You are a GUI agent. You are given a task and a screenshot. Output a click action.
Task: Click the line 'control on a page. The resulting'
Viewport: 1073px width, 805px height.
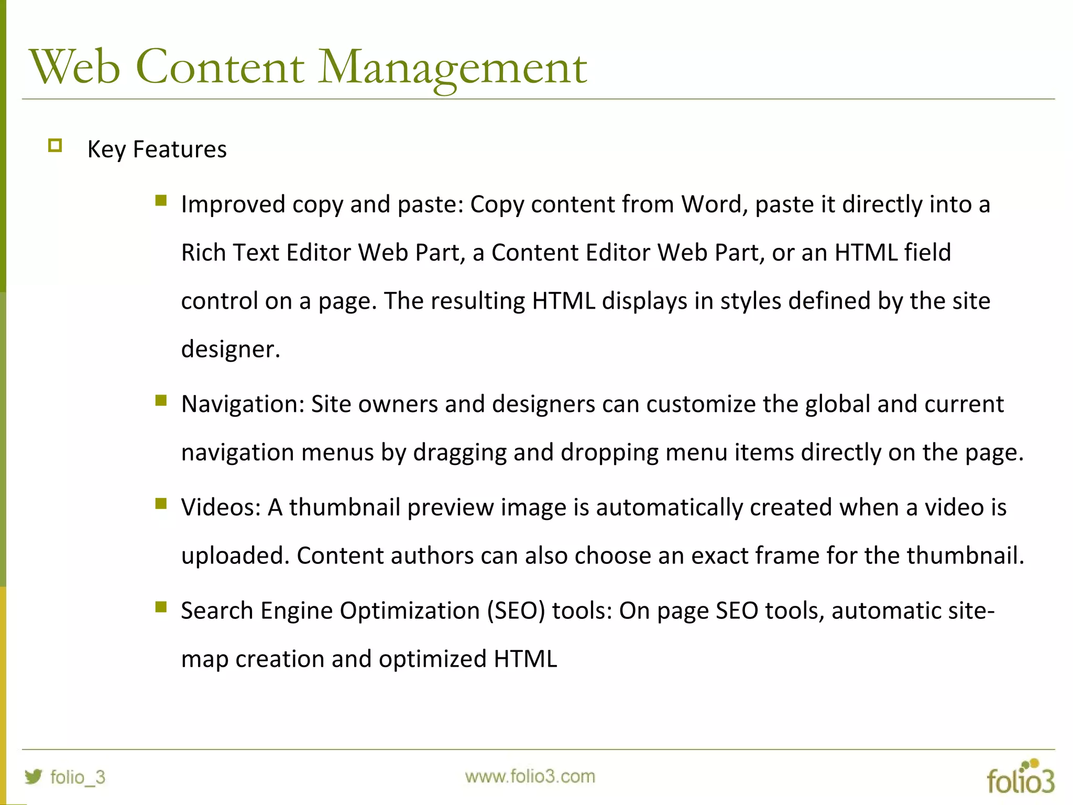pos(586,301)
